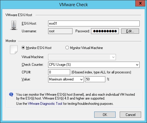Click the threshold value field showing 50
The height and width of the screenshot is (123, 147).
pos(95,79)
